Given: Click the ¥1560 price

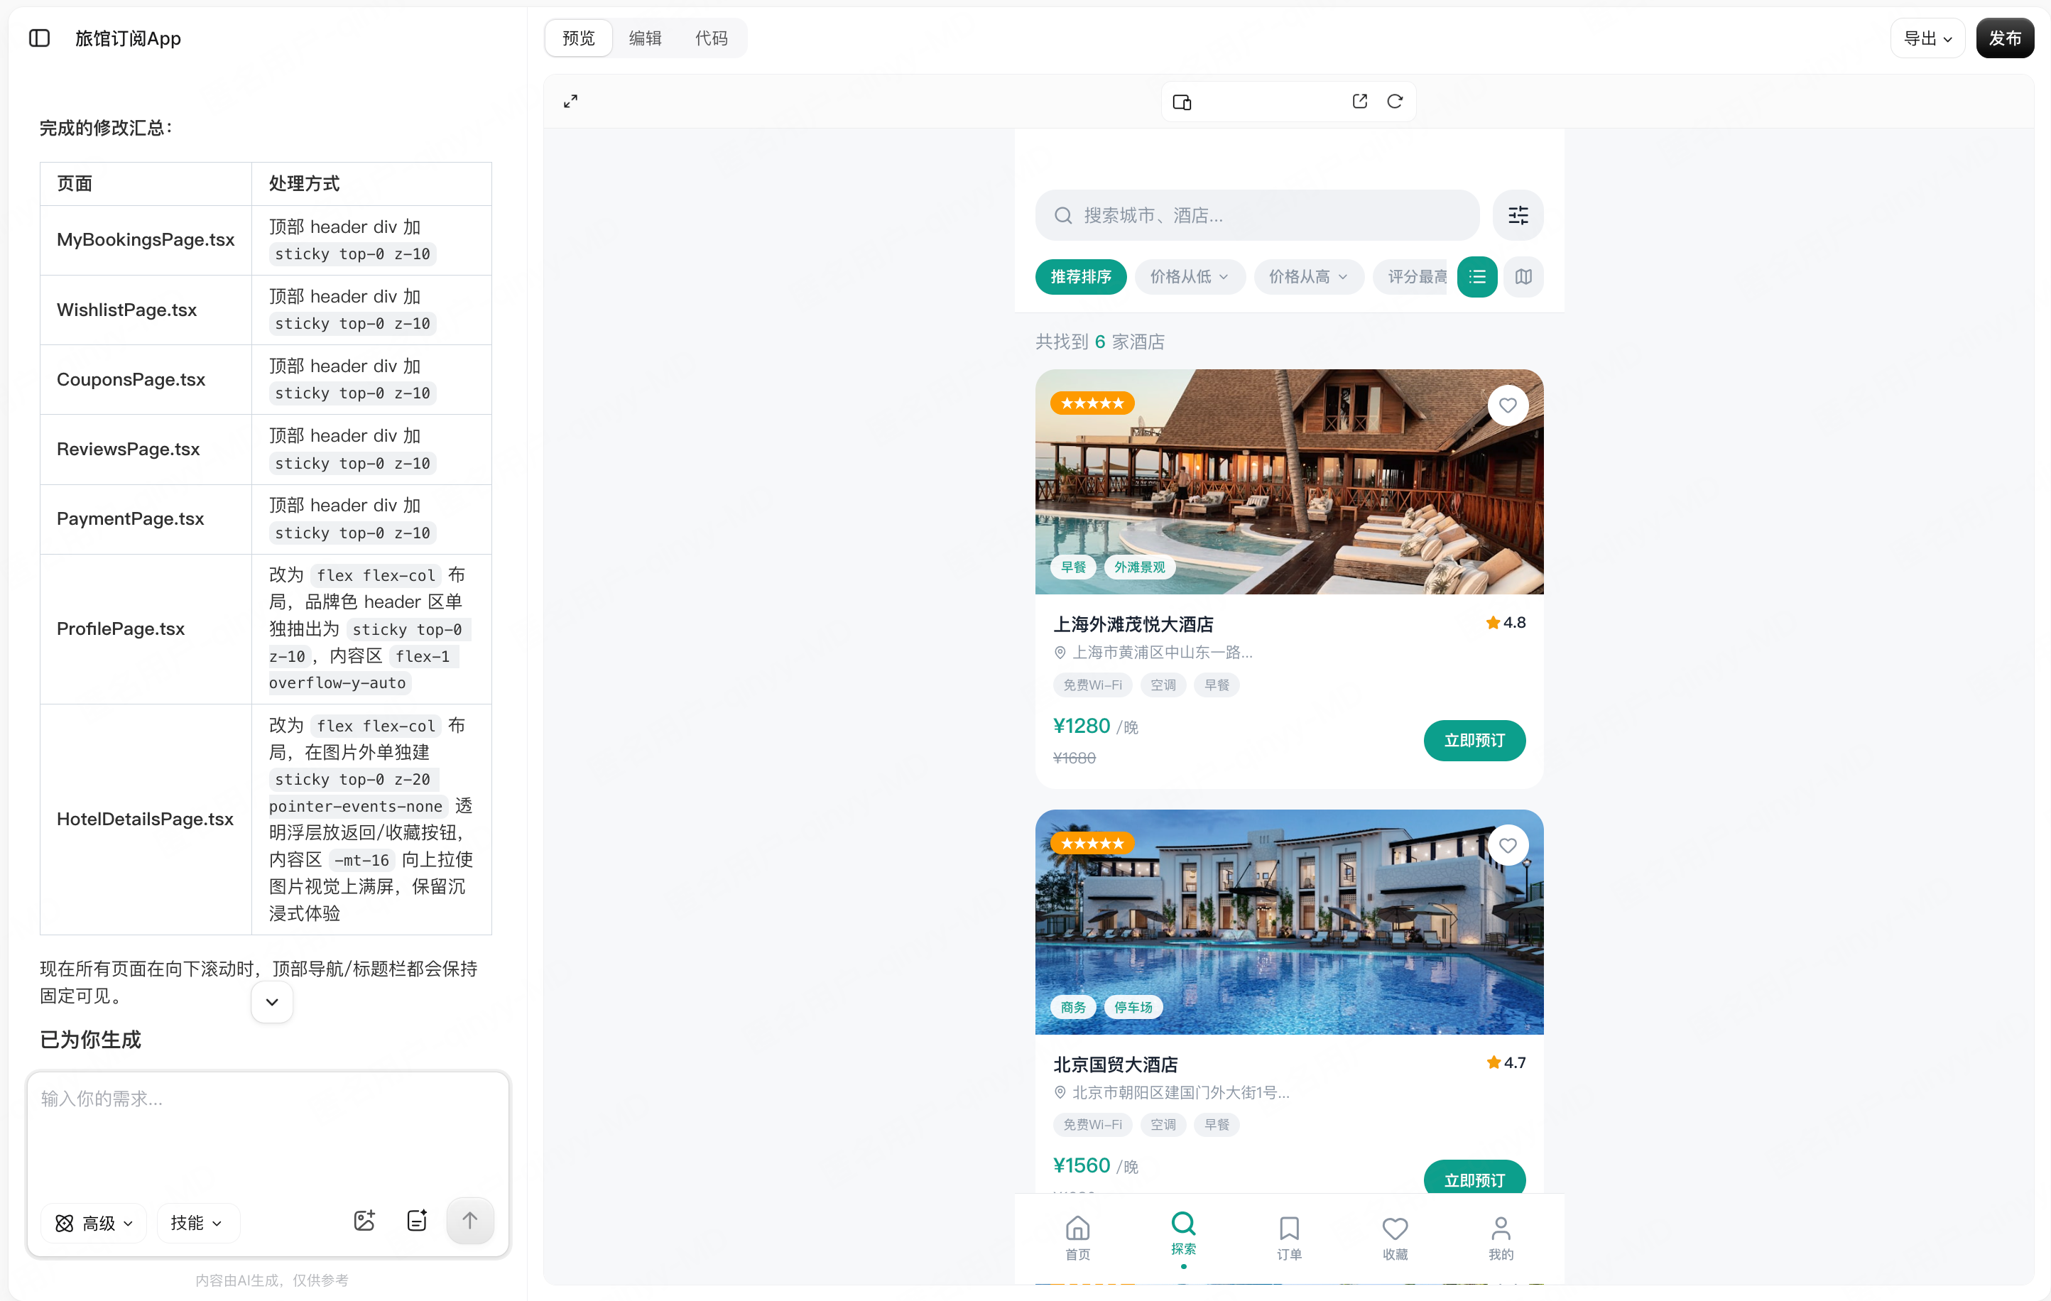Looking at the screenshot, I should (x=1082, y=1165).
